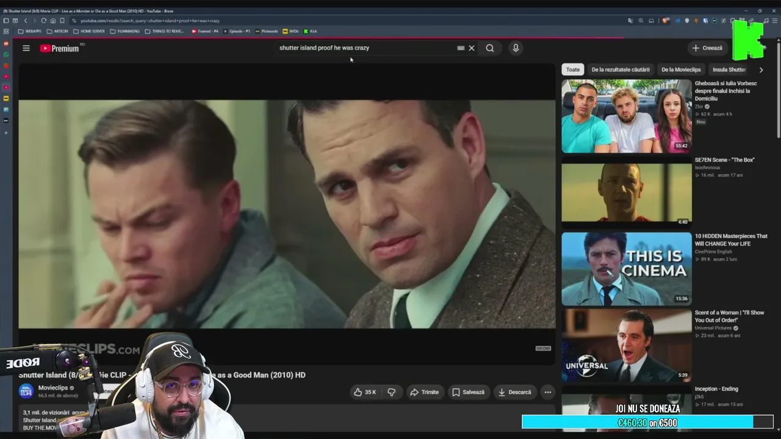Select the De la rezultatele căutării chip
The width and height of the screenshot is (781, 439).
[621, 70]
